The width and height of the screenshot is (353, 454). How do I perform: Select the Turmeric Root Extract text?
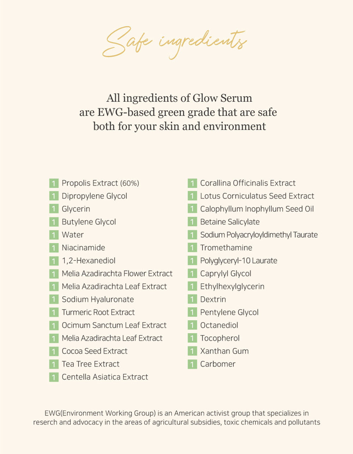pos(98,313)
